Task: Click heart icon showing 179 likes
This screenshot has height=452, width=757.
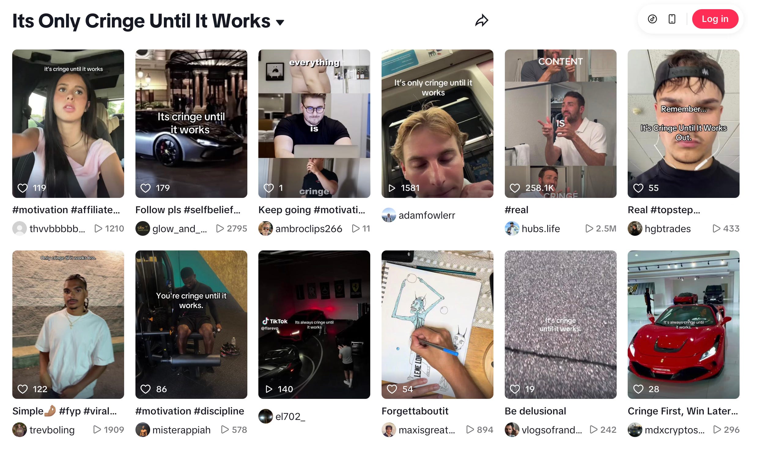Action: click(146, 188)
